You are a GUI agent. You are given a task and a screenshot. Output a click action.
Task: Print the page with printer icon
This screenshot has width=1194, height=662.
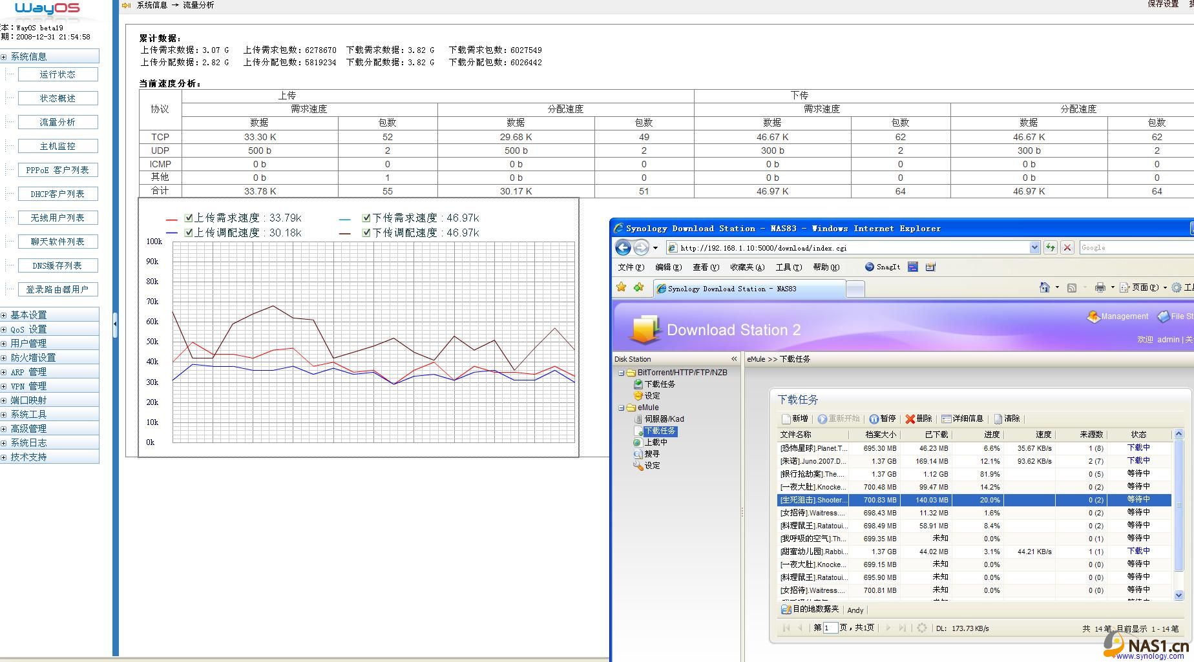pos(1100,287)
